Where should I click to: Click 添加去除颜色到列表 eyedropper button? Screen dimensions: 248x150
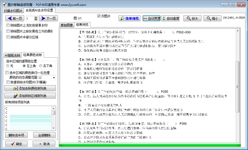click(x=30, y=88)
